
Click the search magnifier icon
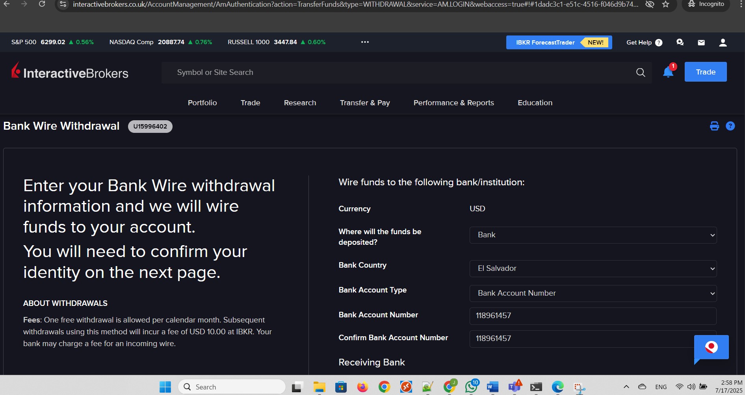(641, 73)
